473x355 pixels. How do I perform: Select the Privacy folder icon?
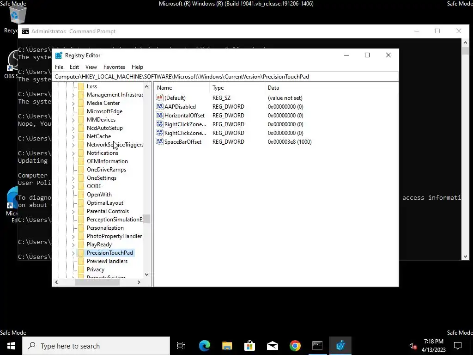coord(81,269)
